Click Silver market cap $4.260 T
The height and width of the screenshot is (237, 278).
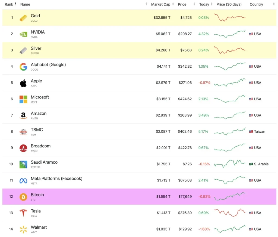pos(163,50)
